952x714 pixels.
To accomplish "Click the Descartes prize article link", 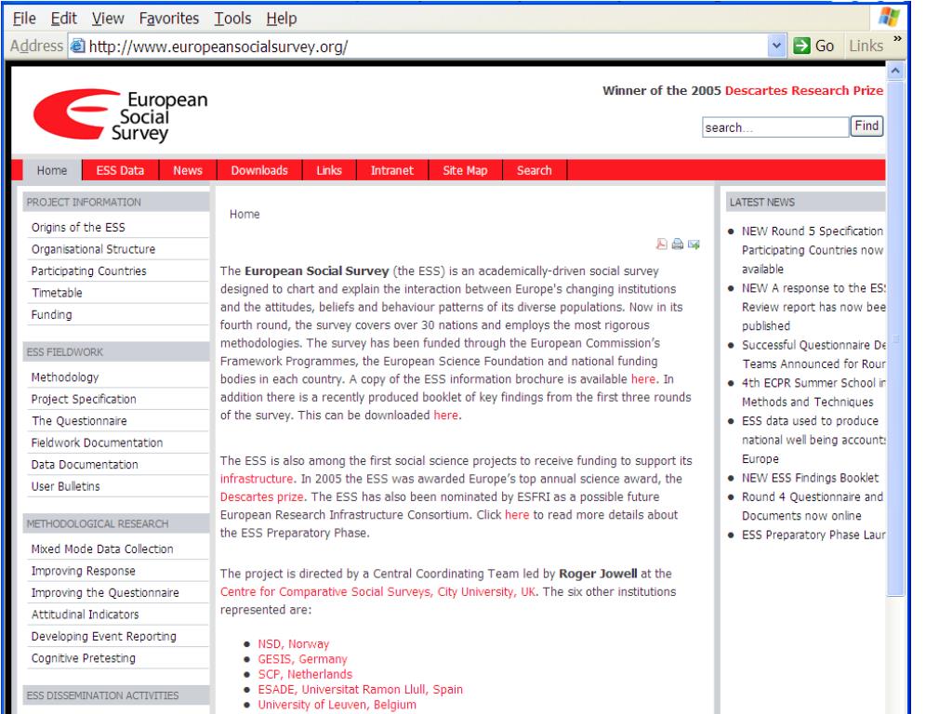I will [261, 496].
